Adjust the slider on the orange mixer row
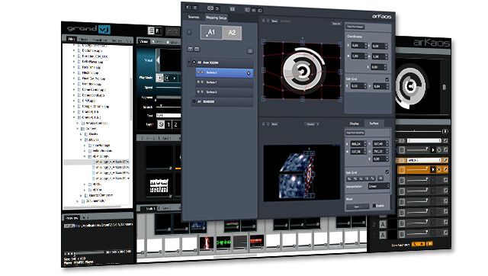The width and height of the screenshot is (488, 276). [417, 169]
